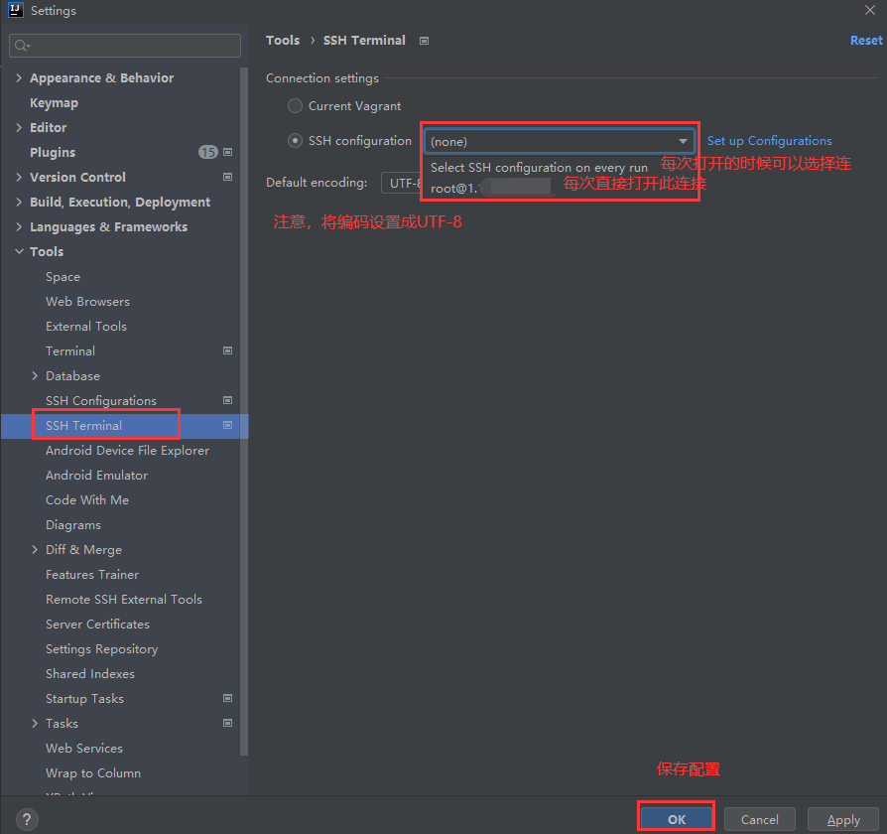Select Android Emulator in the tree
887x834 pixels.
(x=96, y=475)
